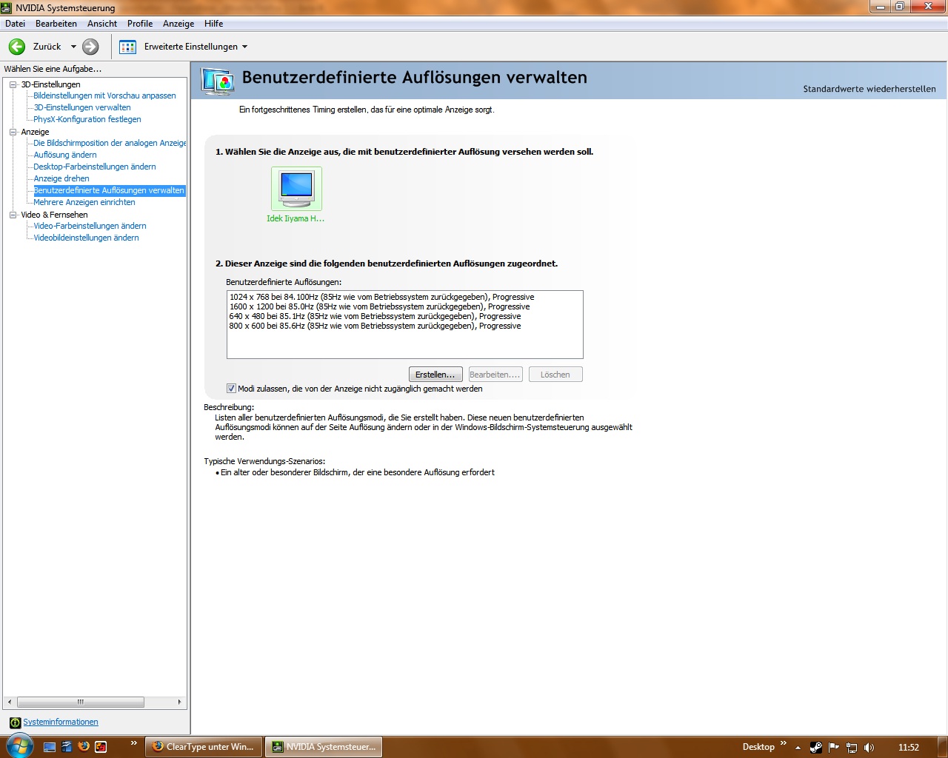Select the 1600 x 1200 custom resolution
Screen dimensions: 948x758
point(379,306)
